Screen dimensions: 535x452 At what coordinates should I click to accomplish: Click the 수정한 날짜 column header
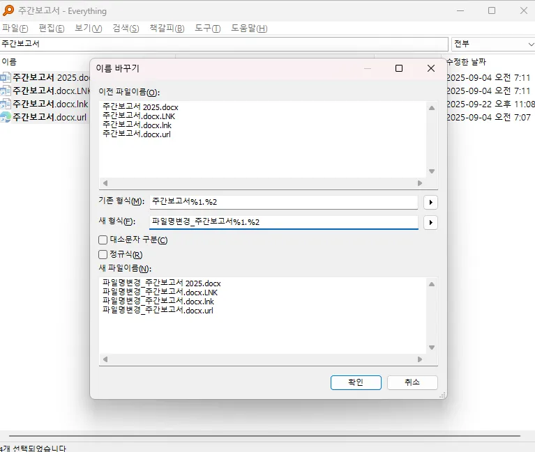(x=467, y=62)
